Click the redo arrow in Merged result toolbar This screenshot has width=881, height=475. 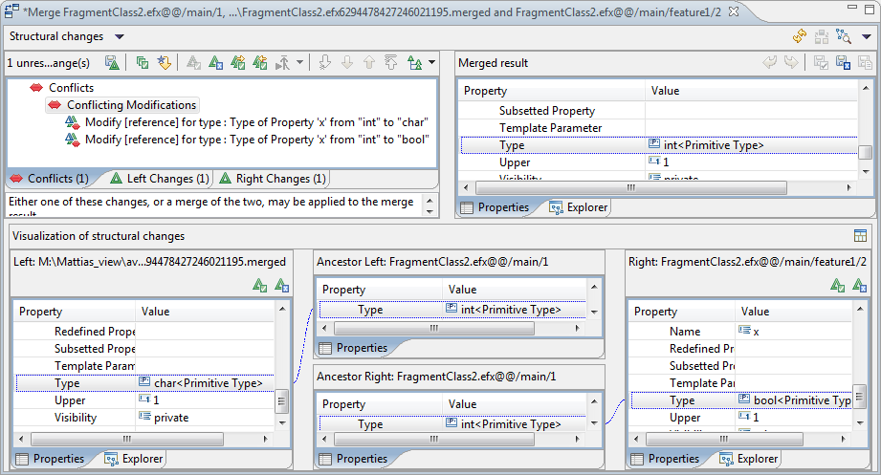pyautogui.click(x=791, y=62)
